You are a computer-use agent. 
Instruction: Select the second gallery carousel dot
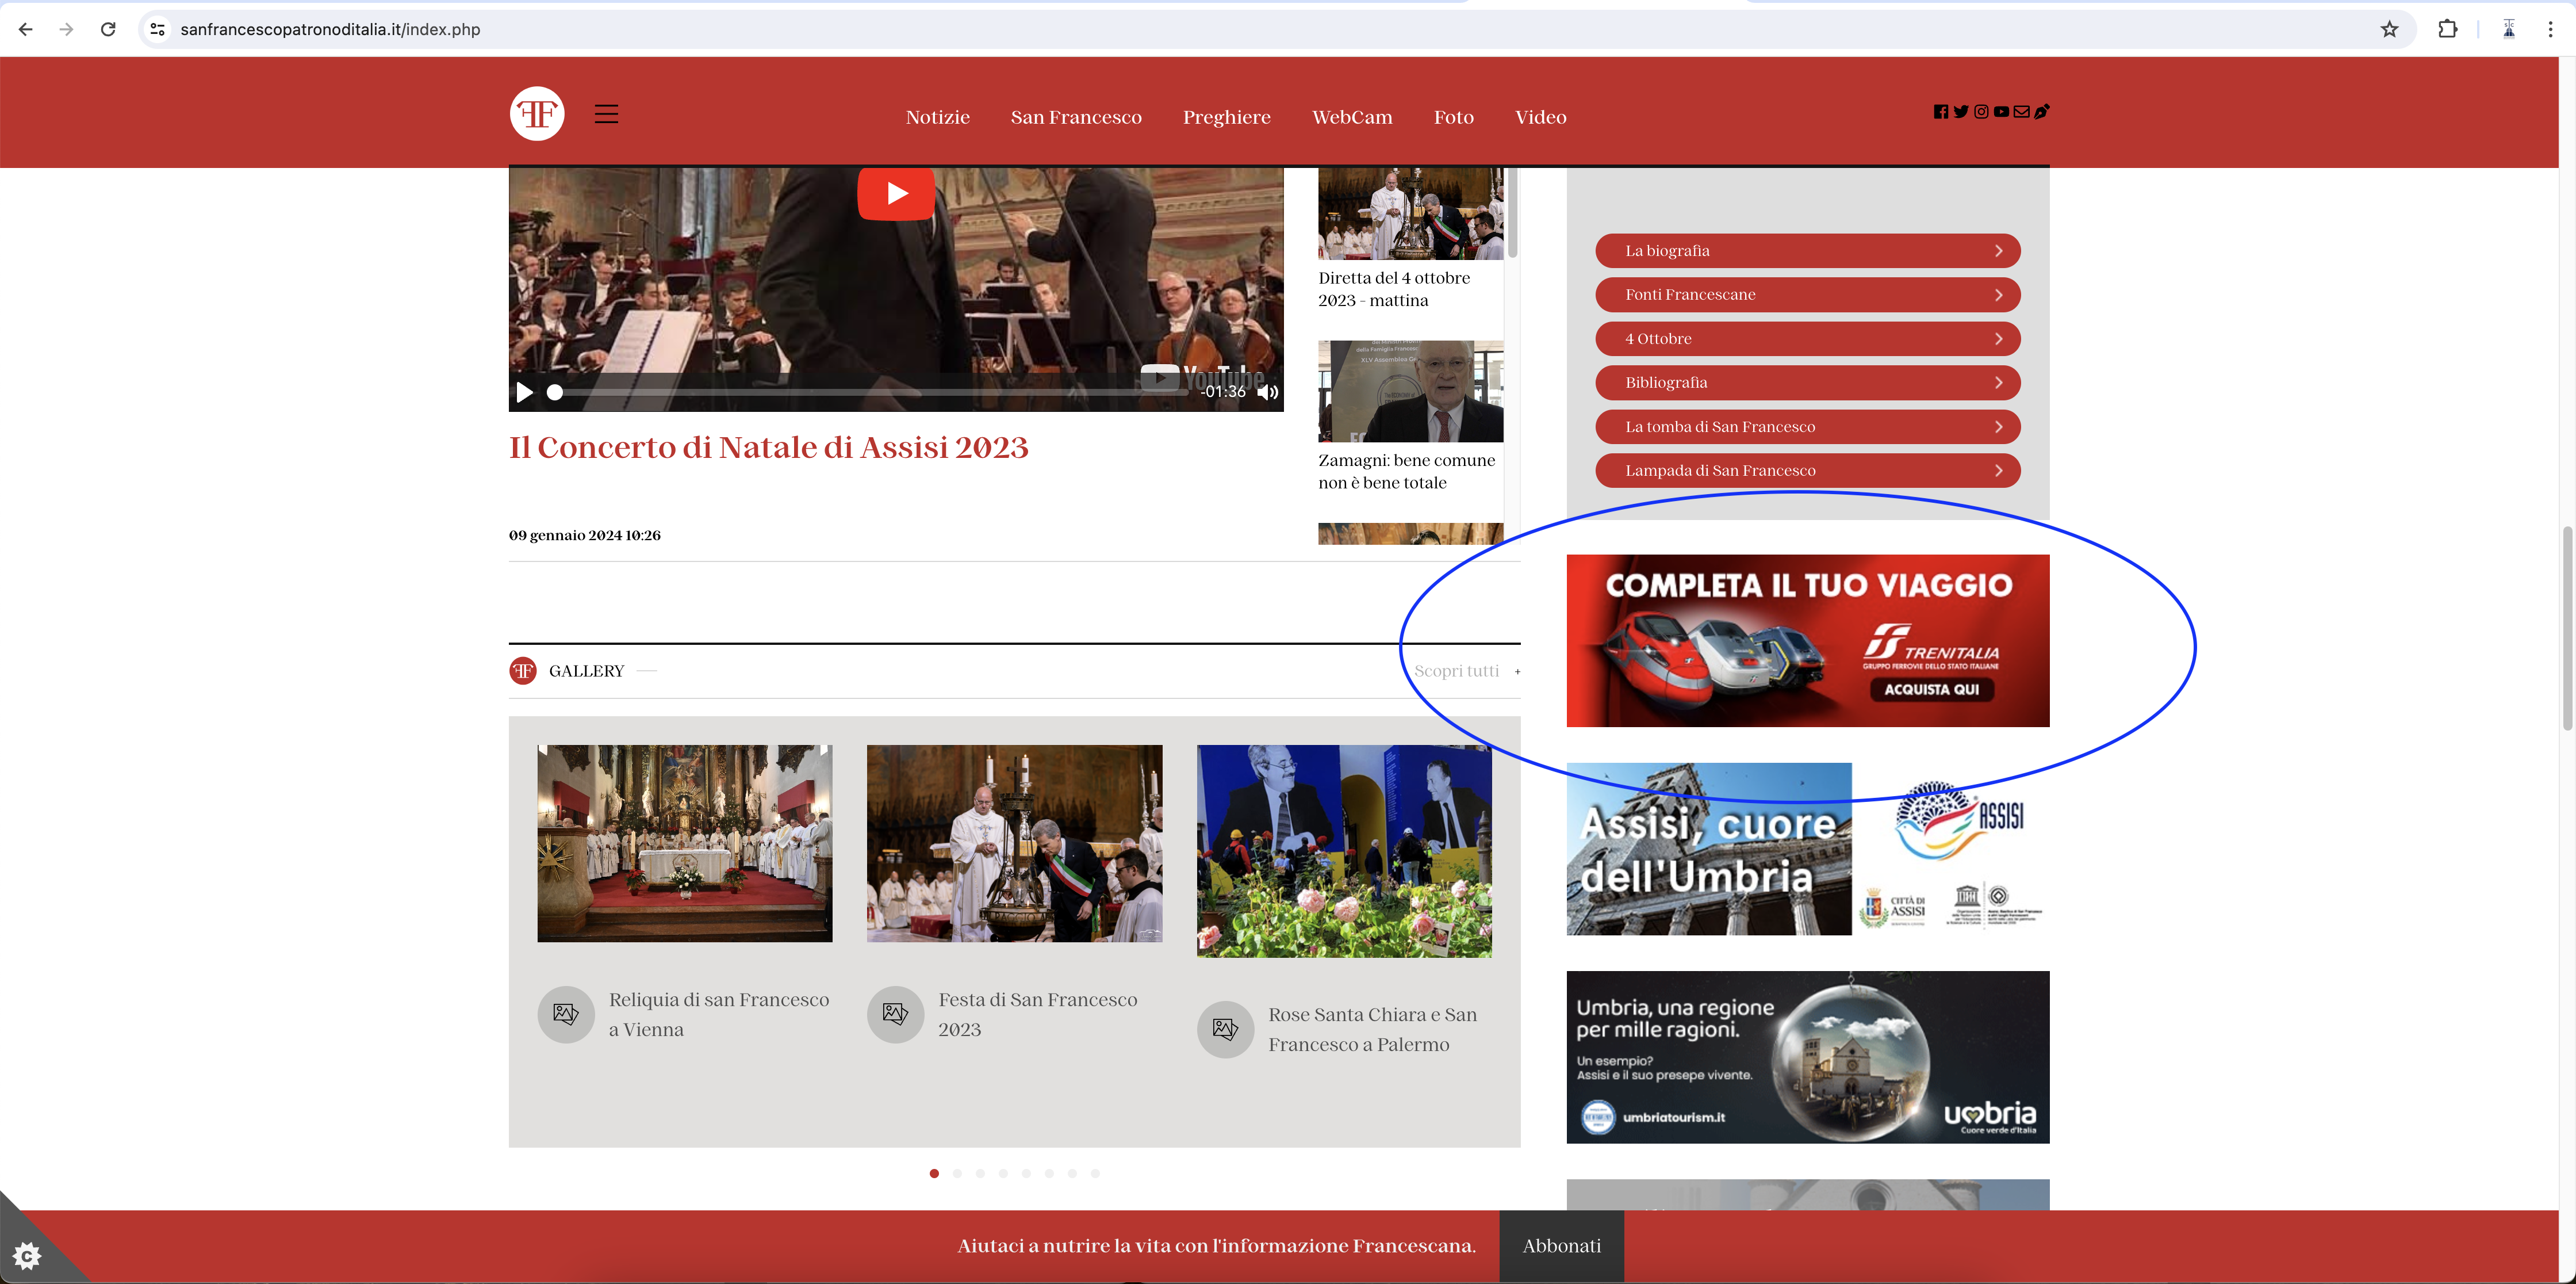pos(957,1173)
